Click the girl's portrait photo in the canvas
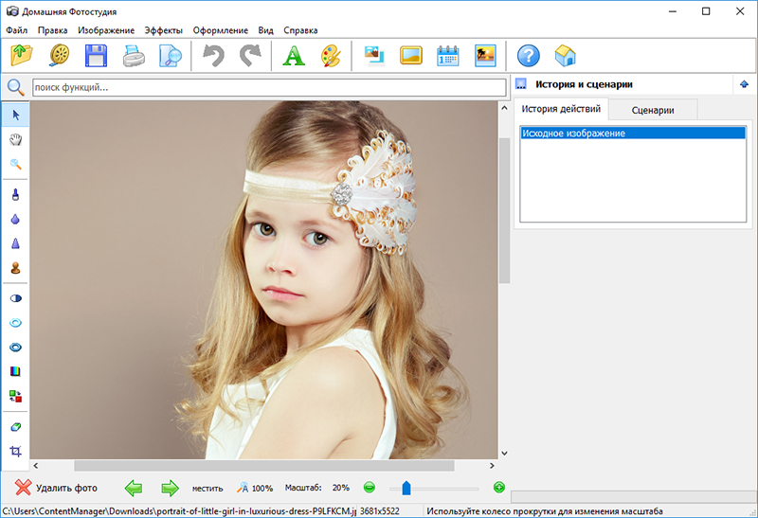Image resolution: width=758 pixels, height=518 pixels. click(264, 279)
